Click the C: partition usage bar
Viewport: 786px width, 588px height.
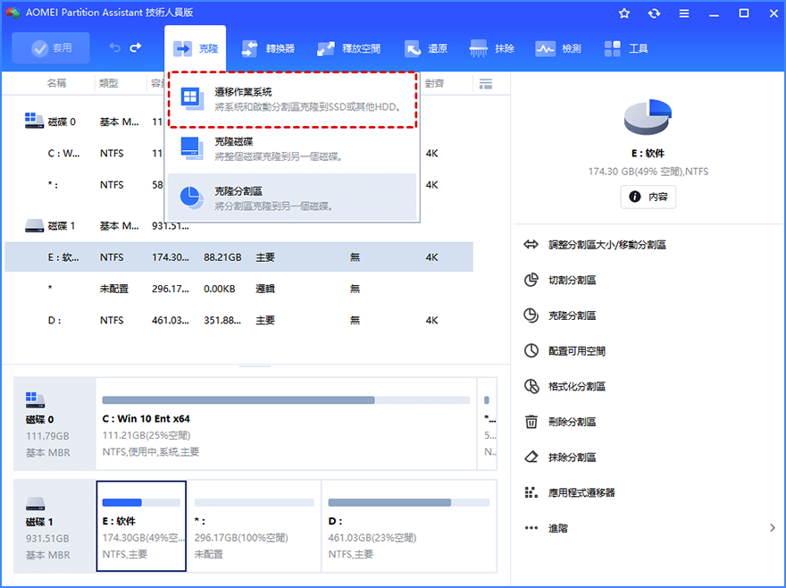click(x=286, y=399)
